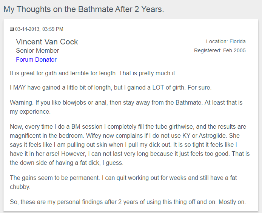262x213 pixels.
Task: Click the word 'Warning.' in the post
Action: pos(21,103)
